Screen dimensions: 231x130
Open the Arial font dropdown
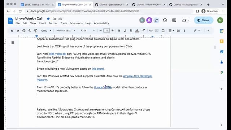pyautogui.click(x=88, y=30)
